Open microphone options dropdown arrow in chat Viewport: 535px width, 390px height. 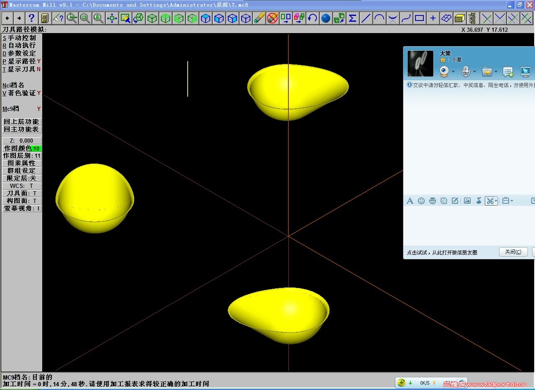click(x=474, y=72)
